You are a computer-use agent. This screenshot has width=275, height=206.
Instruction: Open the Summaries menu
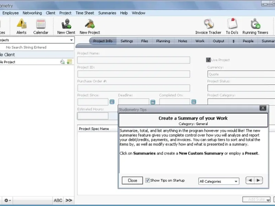[107, 13]
